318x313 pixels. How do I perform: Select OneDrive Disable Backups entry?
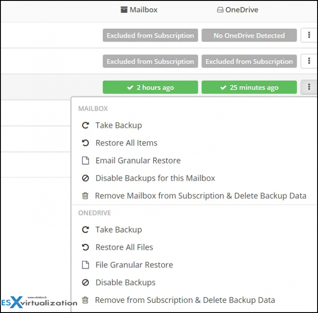(x=125, y=282)
